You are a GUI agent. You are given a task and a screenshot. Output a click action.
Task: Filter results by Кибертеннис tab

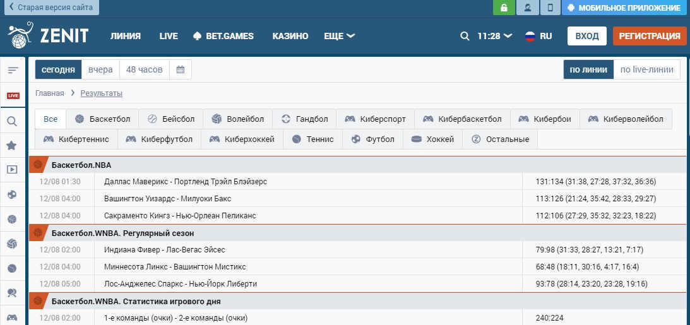point(76,139)
